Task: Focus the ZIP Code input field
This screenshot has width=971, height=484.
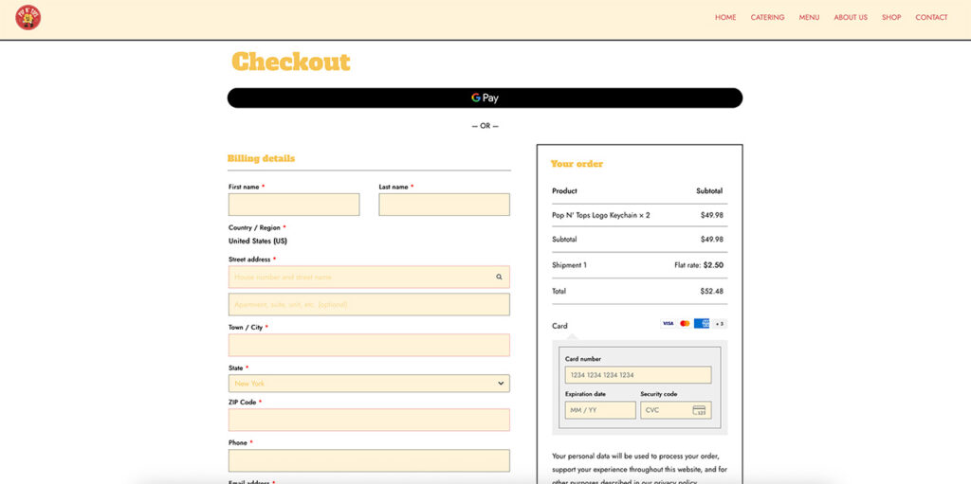Action: click(369, 421)
